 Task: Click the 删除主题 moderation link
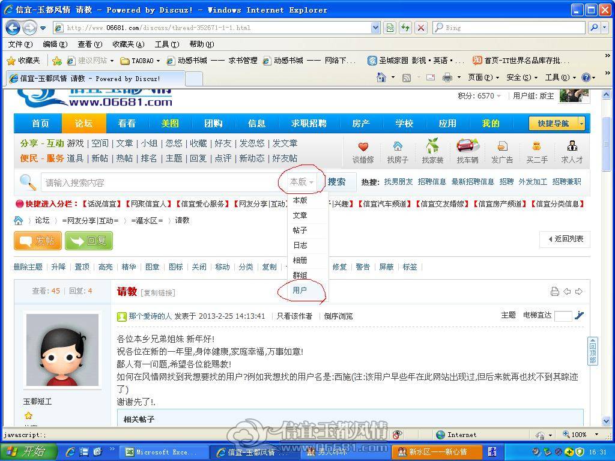click(28, 267)
